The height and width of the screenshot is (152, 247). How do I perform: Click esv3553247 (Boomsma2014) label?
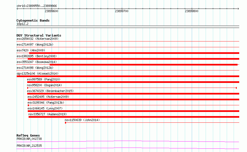pyautogui.click(x=37, y=62)
